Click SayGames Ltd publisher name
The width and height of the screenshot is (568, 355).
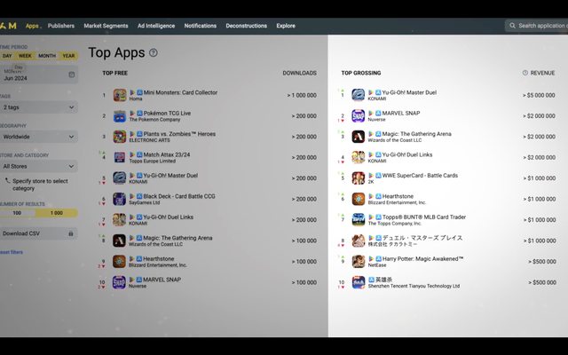coord(144,202)
